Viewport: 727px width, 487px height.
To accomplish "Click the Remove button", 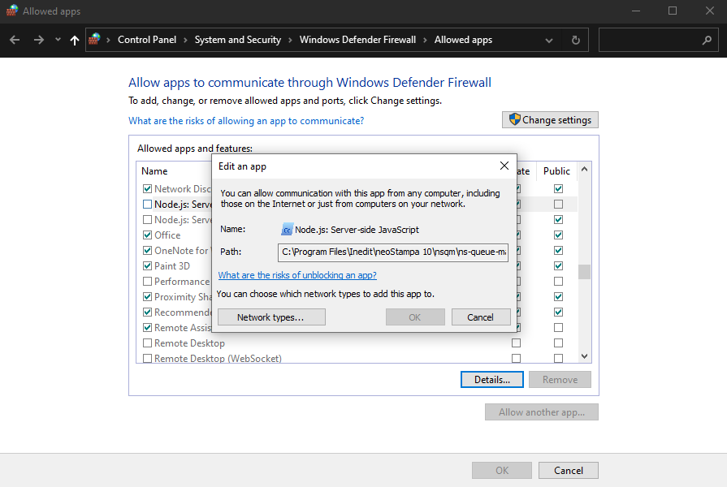I will point(560,380).
